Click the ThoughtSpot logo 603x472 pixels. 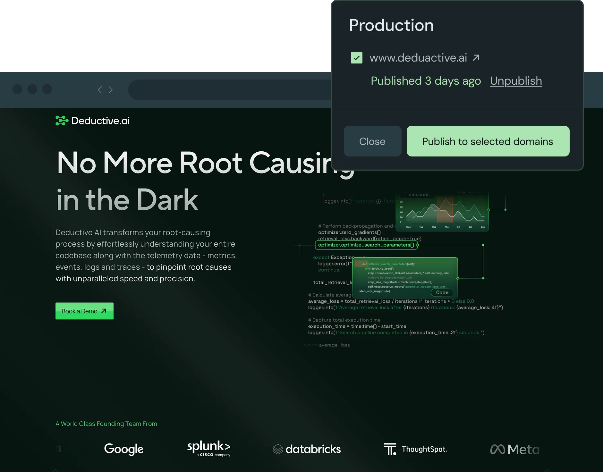point(415,449)
